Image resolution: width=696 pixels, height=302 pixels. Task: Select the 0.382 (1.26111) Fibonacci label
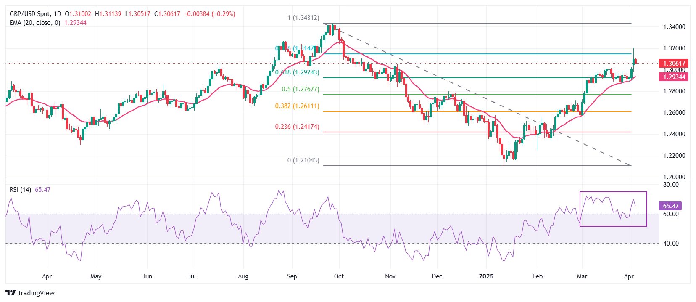pos(297,106)
